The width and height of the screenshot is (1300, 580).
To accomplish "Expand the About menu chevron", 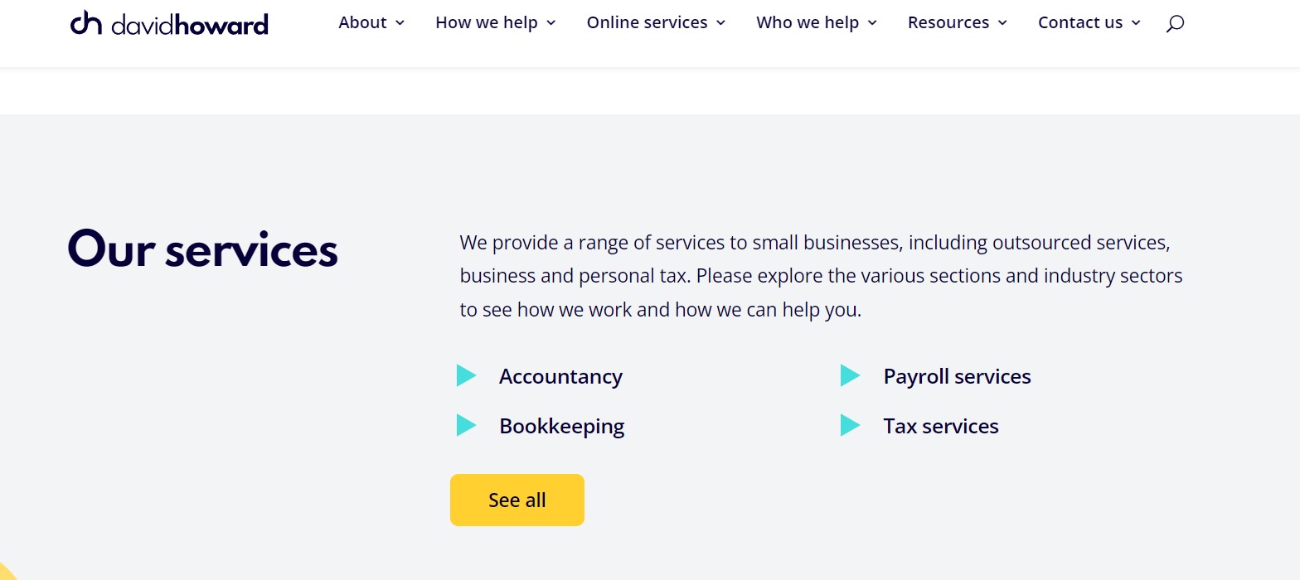I will tap(400, 23).
